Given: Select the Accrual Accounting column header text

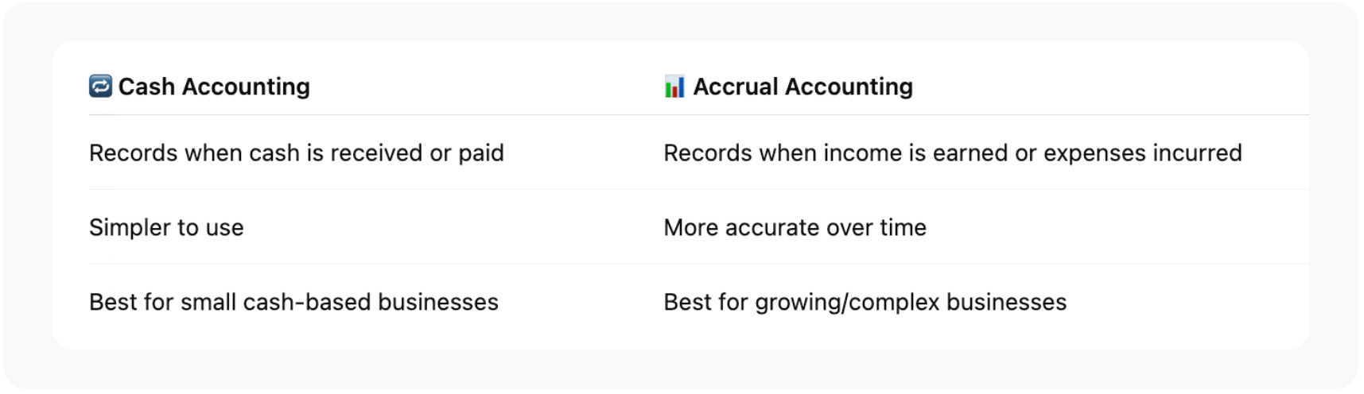Looking at the screenshot, I should [x=802, y=87].
